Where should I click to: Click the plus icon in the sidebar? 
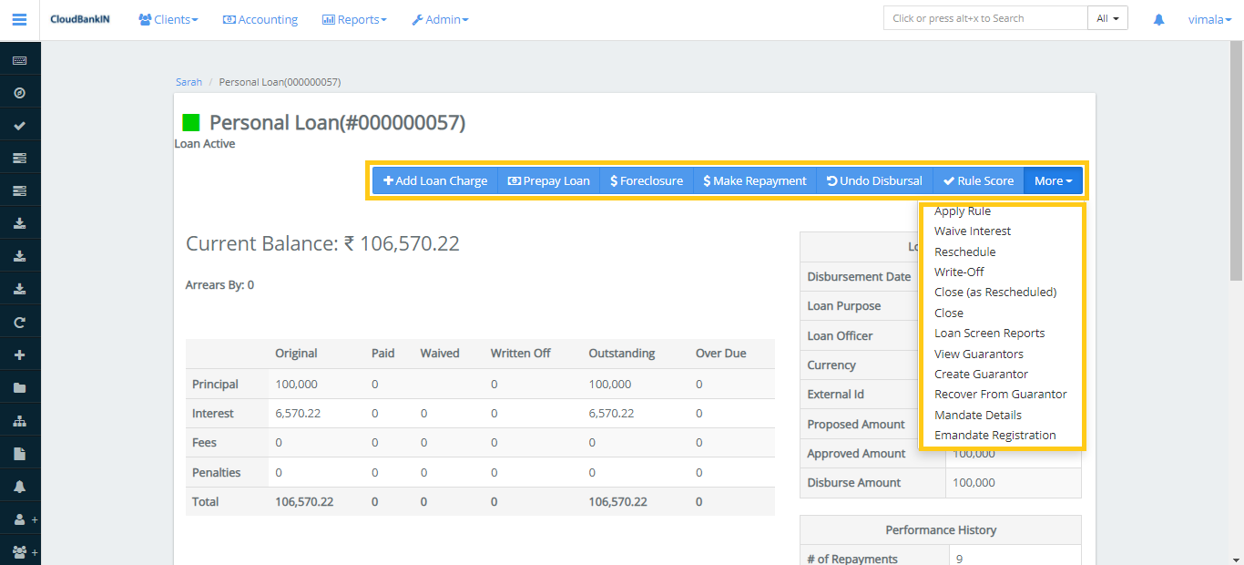19,354
